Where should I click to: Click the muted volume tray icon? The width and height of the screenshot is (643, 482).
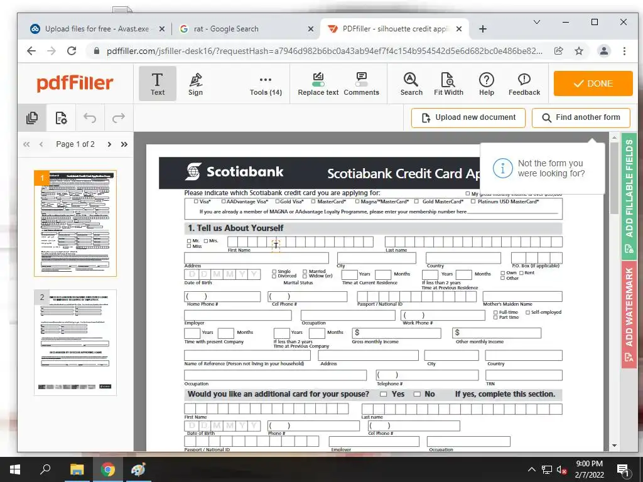pos(562,469)
